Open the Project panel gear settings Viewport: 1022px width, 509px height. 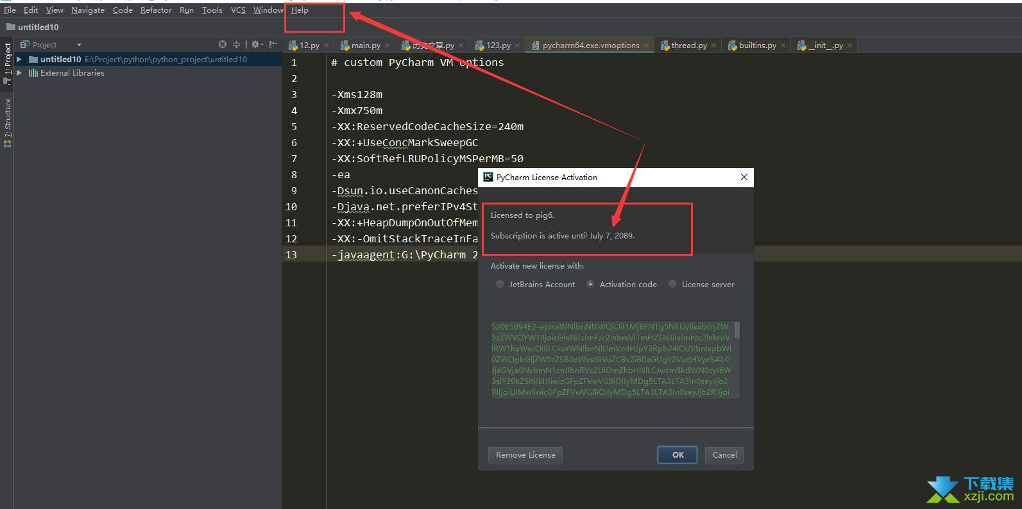(x=257, y=44)
